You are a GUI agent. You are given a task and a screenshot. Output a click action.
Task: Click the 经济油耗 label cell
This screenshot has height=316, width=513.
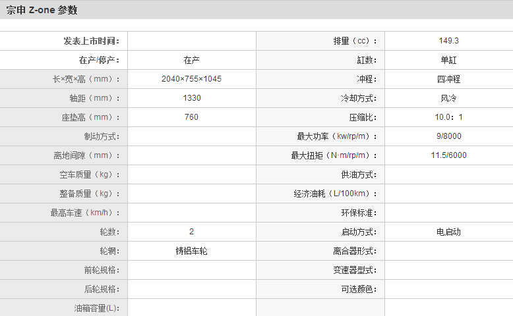pos(336,194)
